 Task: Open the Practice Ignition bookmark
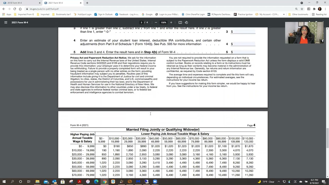243,14
